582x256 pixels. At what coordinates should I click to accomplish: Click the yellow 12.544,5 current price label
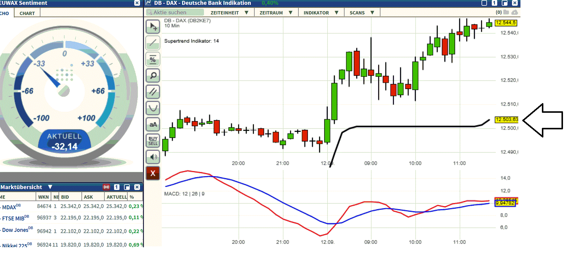pyautogui.click(x=506, y=23)
